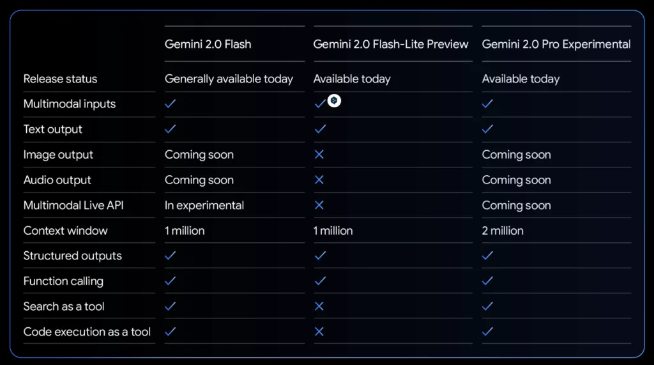Select the Gemini 2.0 Pro Experimental header
Screen dimensions: 654x365
click(556, 45)
